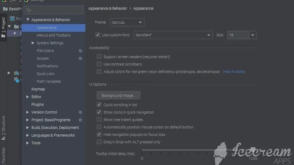Expand the Version Control node
The image size is (294, 165).
(28, 112)
